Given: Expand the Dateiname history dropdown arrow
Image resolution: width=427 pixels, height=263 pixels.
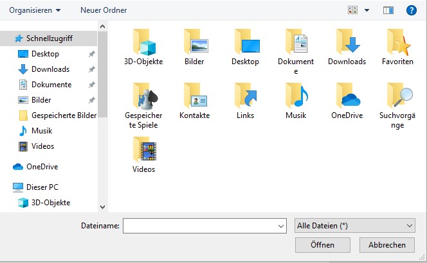Looking at the screenshot, I should pos(281,226).
